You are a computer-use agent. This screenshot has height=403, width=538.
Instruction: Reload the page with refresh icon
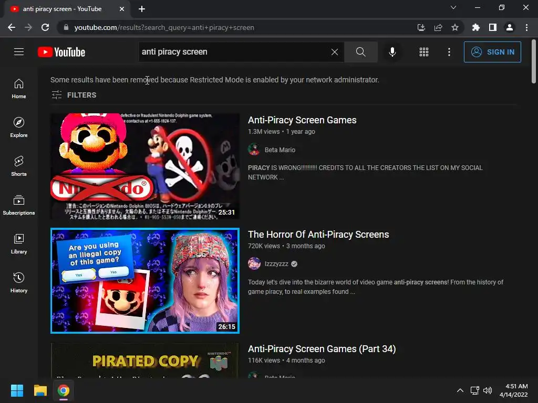(45, 27)
